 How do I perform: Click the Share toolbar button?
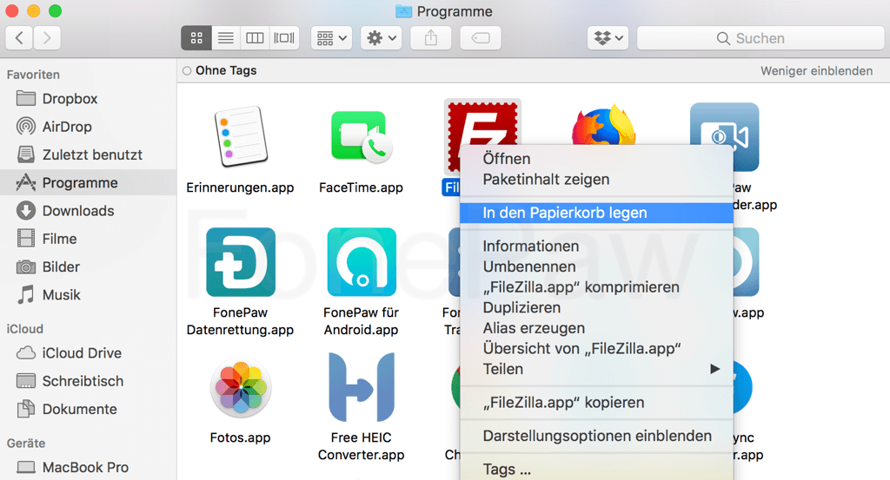click(431, 38)
